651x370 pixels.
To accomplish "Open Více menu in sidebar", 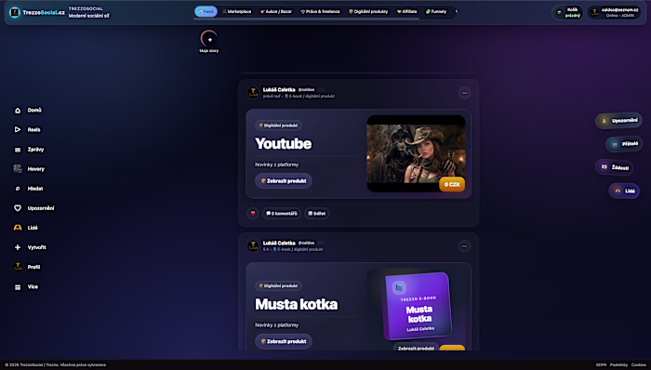I will pyautogui.click(x=26, y=286).
